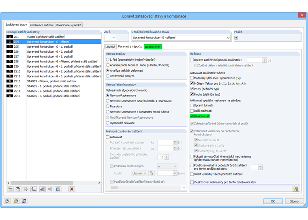Switch to Zatěžovací stavy tab
308x220 pixels.
(16, 25)
